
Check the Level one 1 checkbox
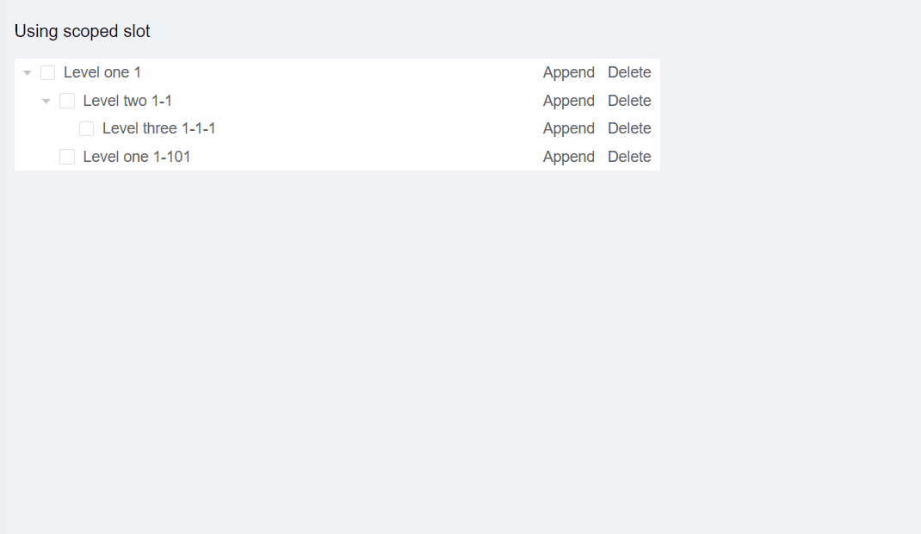click(x=48, y=73)
